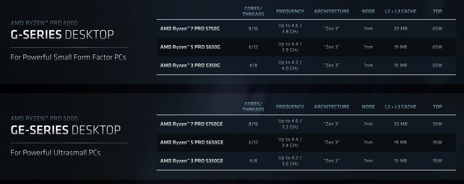Click the top table's CORES/THREADS column header

pyautogui.click(x=253, y=11)
